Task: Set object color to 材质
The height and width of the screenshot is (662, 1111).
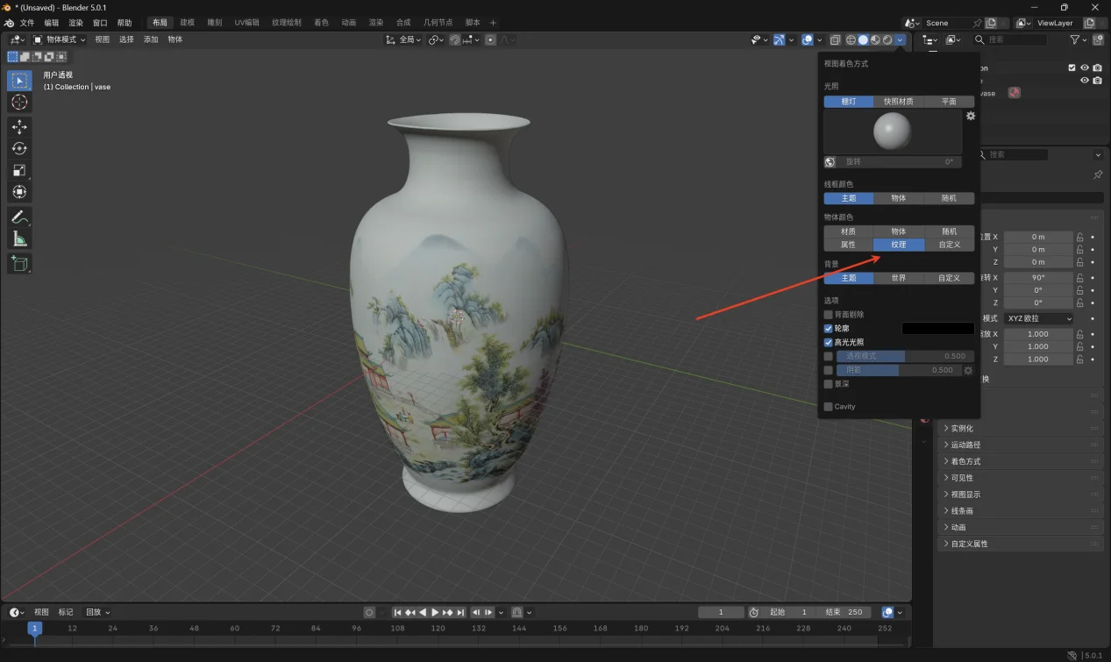Action: pos(848,231)
